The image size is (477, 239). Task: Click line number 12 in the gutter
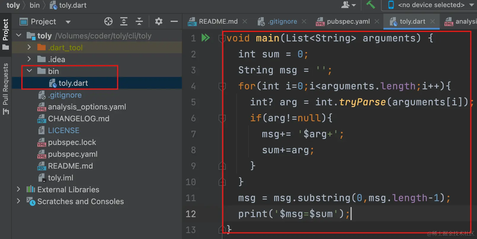[x=191, y=214]
